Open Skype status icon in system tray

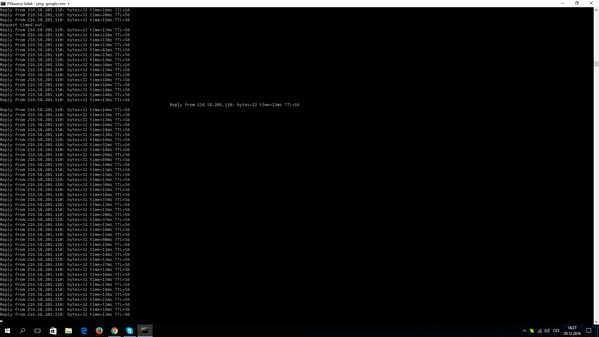532,331
